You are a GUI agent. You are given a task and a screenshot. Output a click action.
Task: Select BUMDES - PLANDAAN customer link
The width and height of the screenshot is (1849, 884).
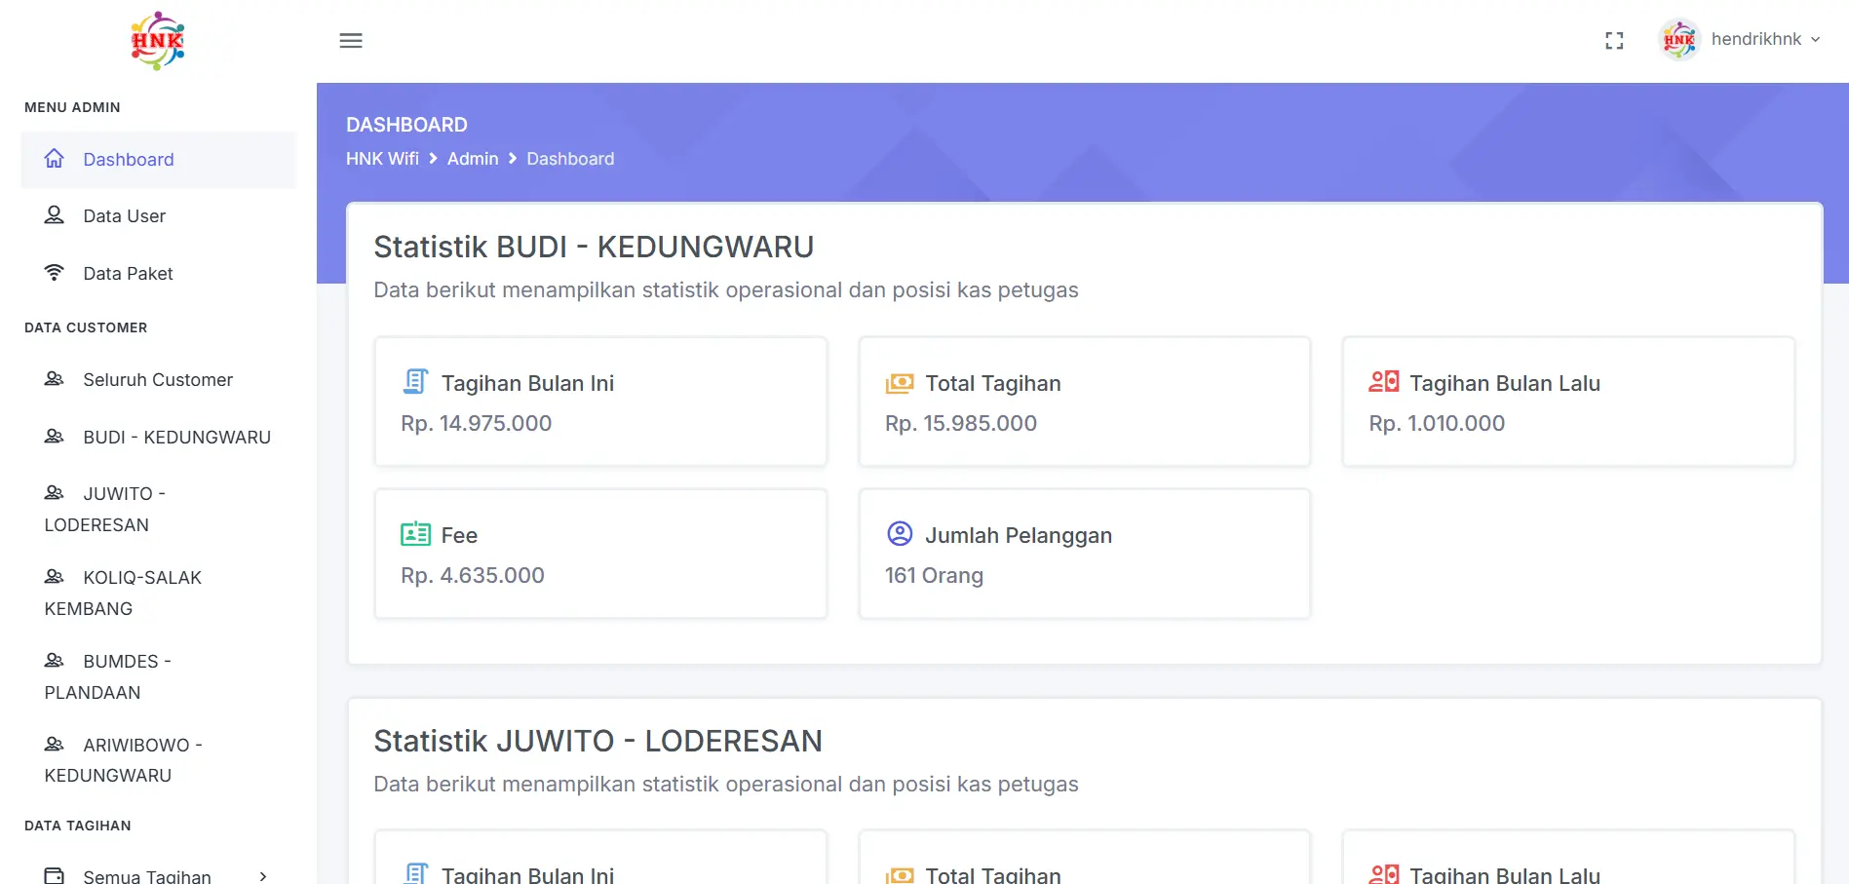[x=158, y=676]
